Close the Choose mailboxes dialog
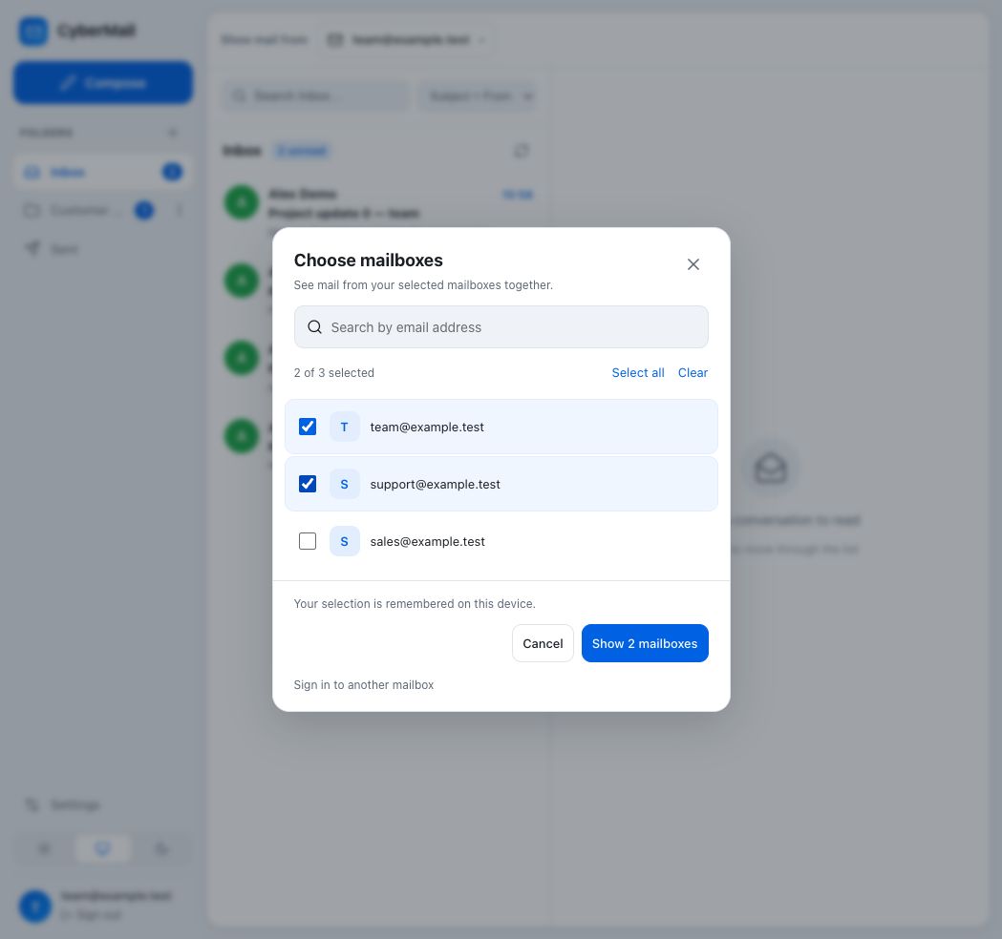 [693, 264]
